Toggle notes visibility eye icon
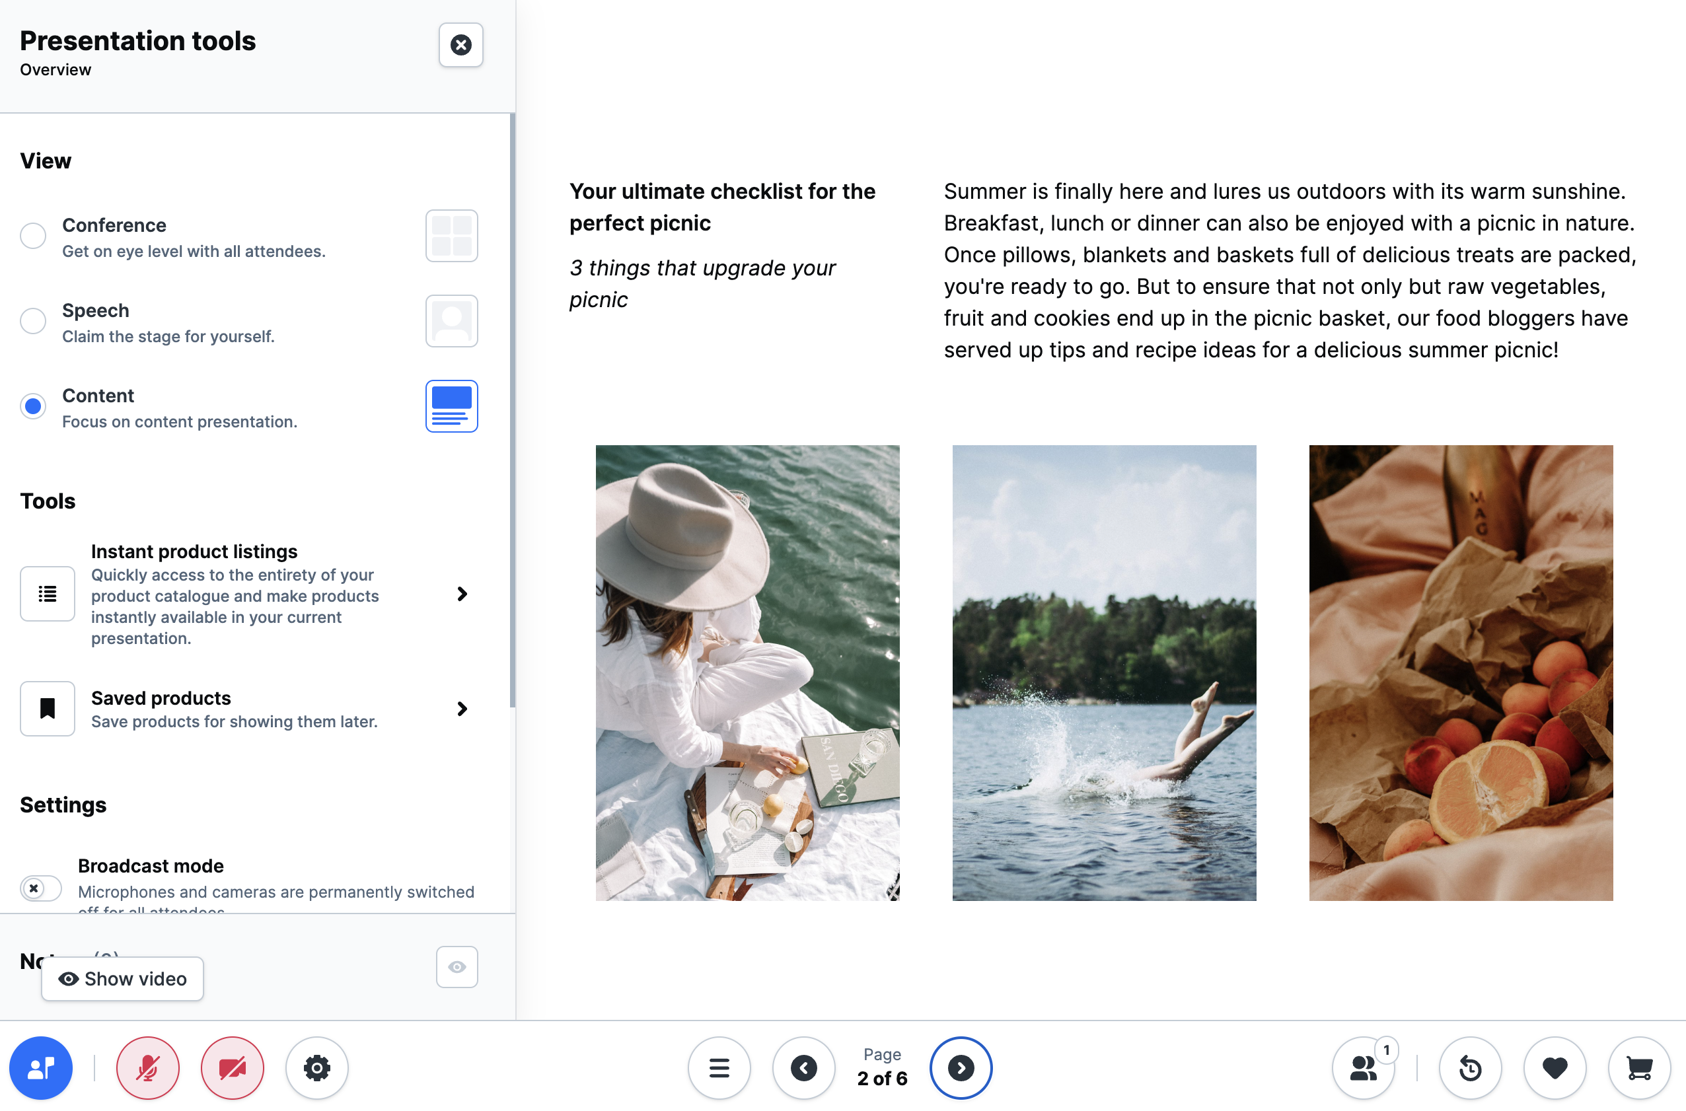The image size is (1686, 1111). click(457, 966)
